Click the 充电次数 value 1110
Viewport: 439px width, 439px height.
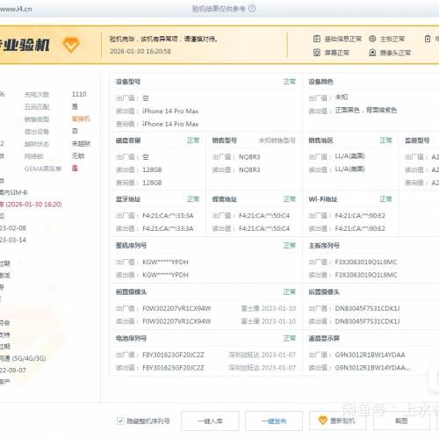click(79, 94)
